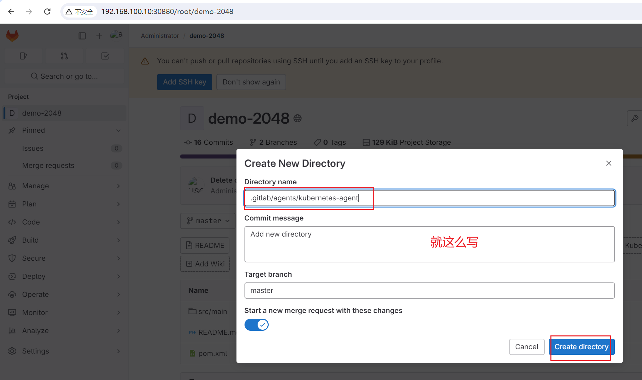Expand the Code menu chevron
Viewport: 642px width, 380px height.
click(x=118, y=222)
